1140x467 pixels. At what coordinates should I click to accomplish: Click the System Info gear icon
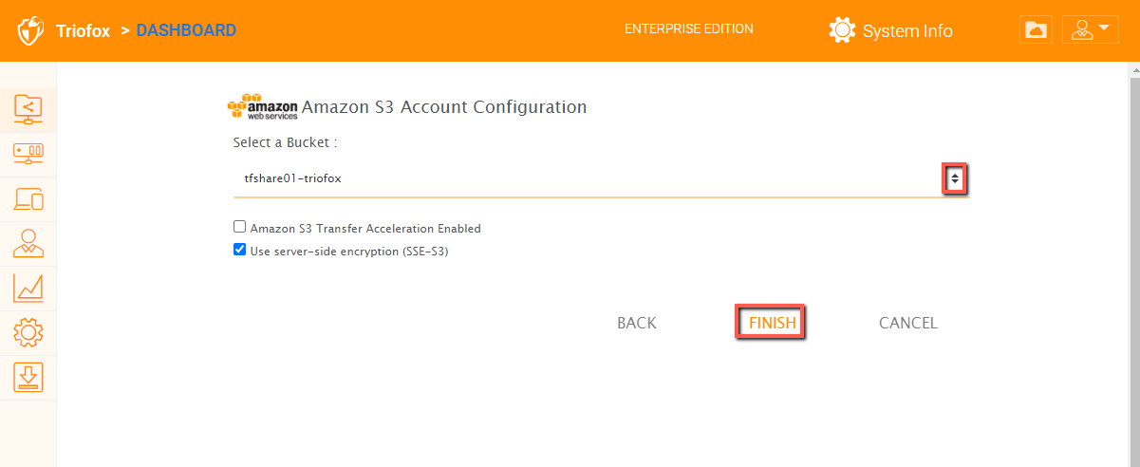coord(842,30)
